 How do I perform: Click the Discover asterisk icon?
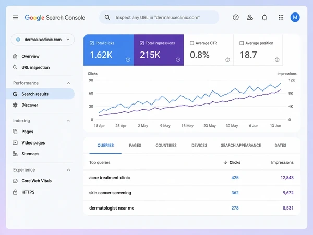15,105
